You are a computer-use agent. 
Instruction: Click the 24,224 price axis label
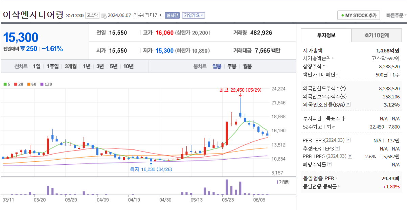pos(278,89)
